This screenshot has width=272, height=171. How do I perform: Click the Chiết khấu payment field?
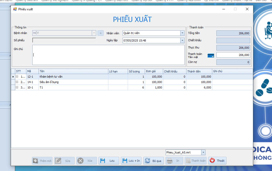pos(233,40)
